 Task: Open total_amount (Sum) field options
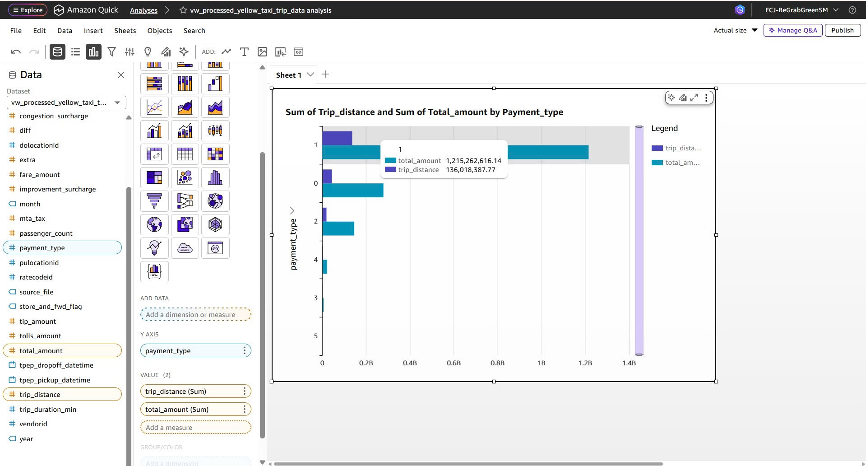(x=245, y=409)
